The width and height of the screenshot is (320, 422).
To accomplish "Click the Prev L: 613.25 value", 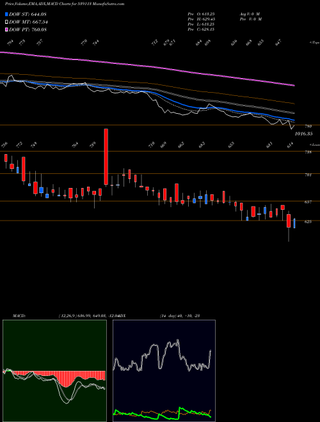I will [x=201, y=24].
